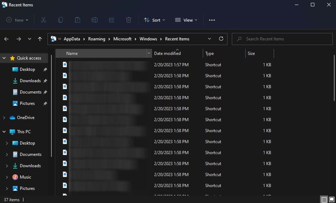Click the Share icon in toolbar
The width and height of the screenshot is (336, 203).
click(x=112, y=20)
